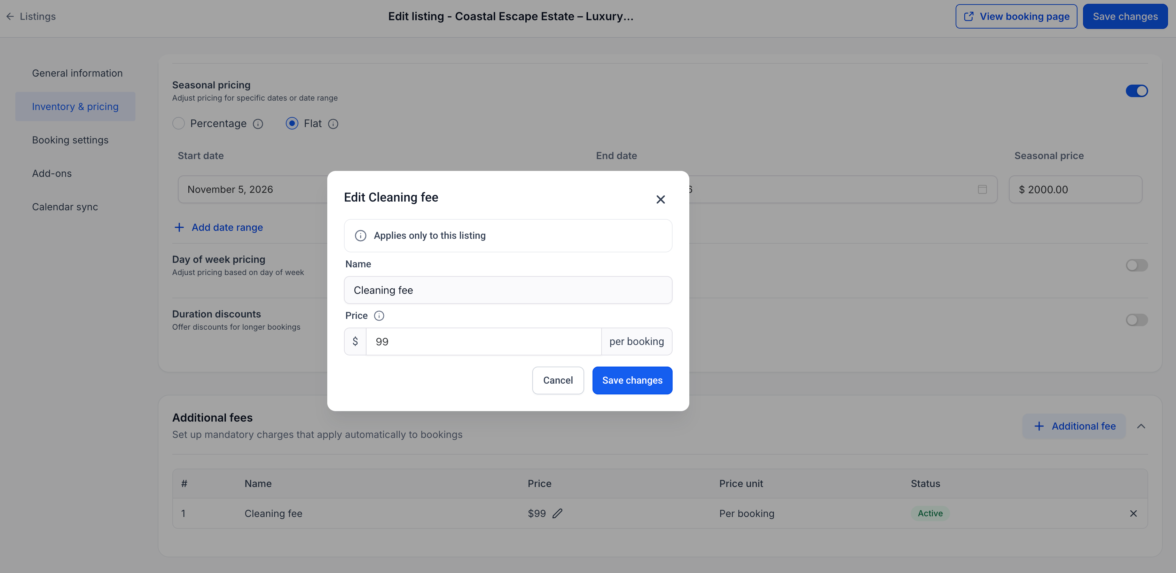
Task: Click Cancel in the dialog
Action: tap(558, 380)
